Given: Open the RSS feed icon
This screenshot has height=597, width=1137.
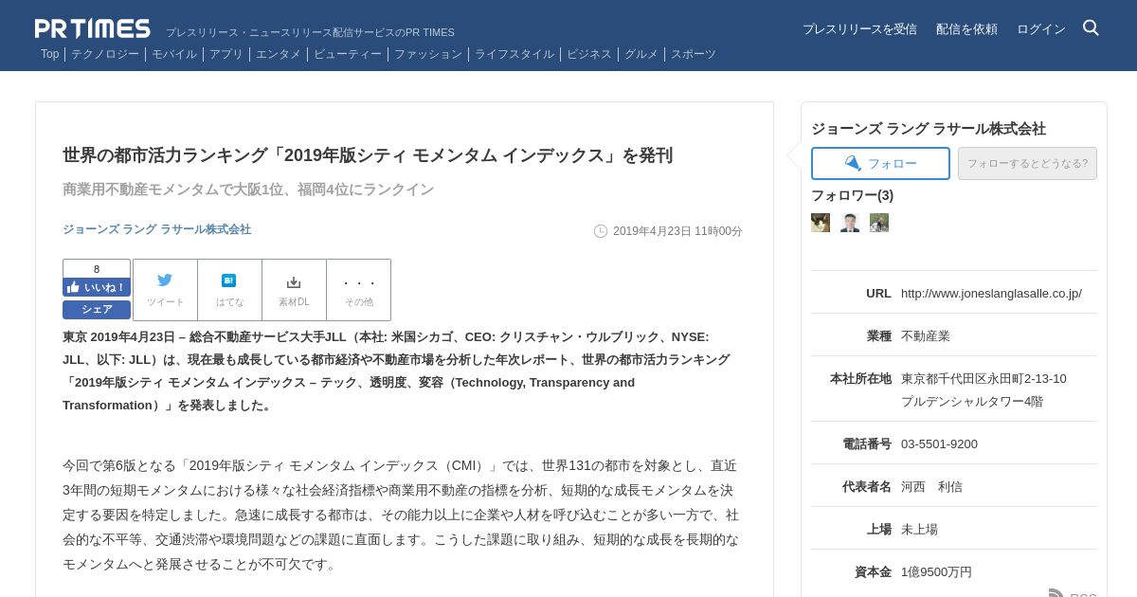Looking at the screenshot, I should (x=1056, y=593).
